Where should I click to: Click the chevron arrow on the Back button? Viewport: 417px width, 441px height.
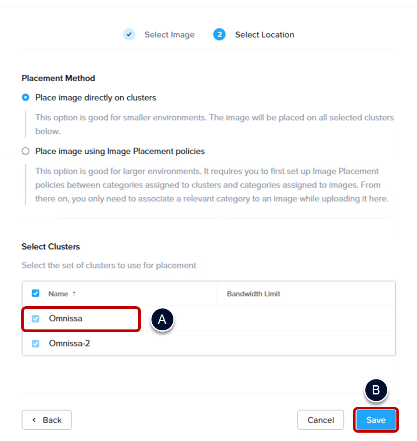tap(34, 420)
